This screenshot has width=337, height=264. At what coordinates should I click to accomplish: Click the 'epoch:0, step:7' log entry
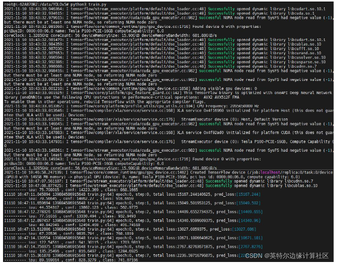pos(133,255)
